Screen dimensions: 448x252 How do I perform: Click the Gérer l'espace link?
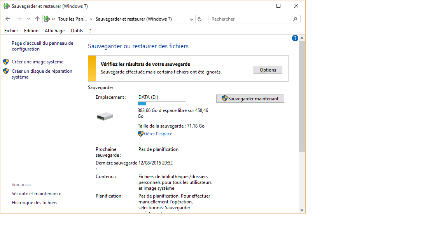(158, 134)
